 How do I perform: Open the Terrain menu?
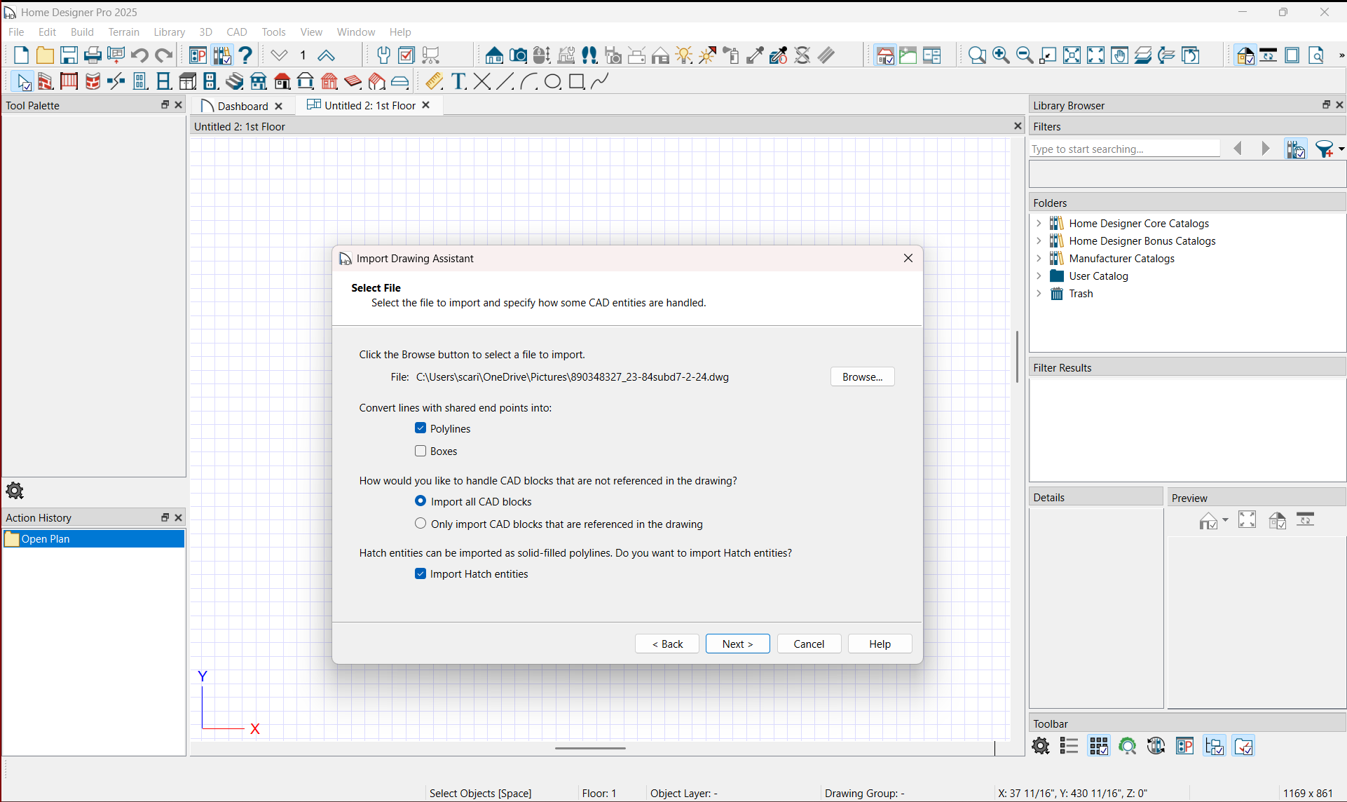point(123,32)
